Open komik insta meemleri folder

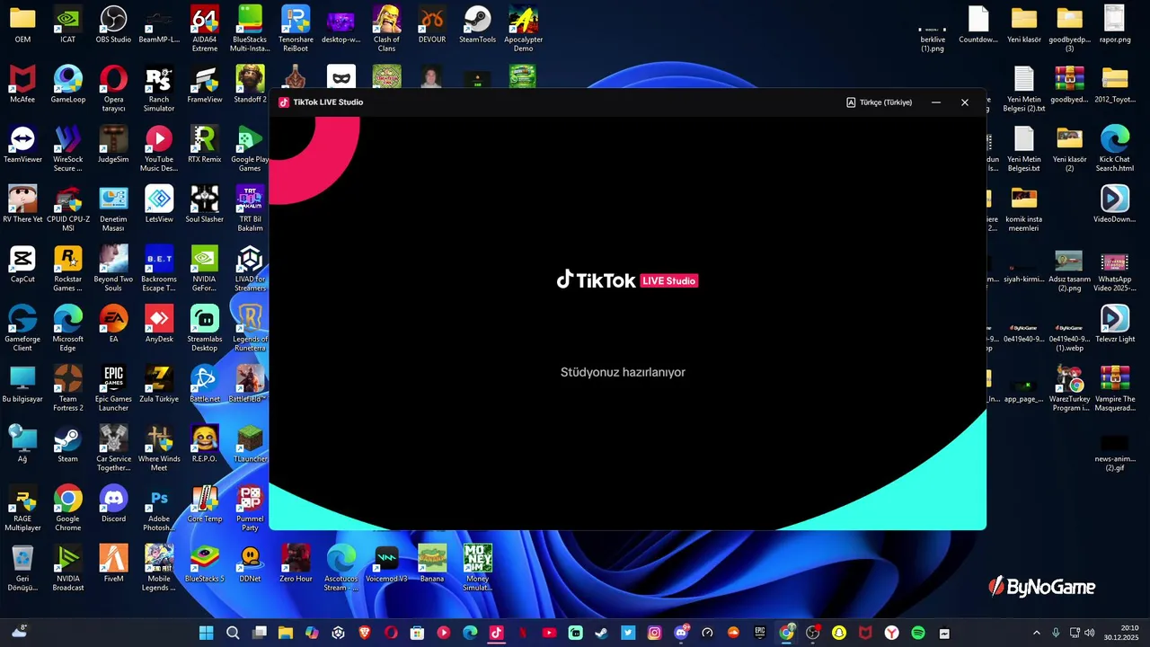[x=1023, y=209]
